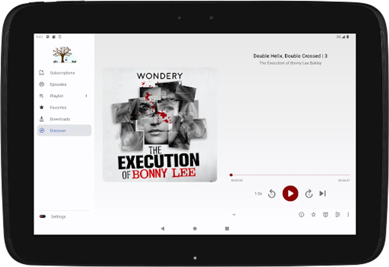Tap Android home navigation button
Viewport: 389px width, 267px height.
(195, 228)
